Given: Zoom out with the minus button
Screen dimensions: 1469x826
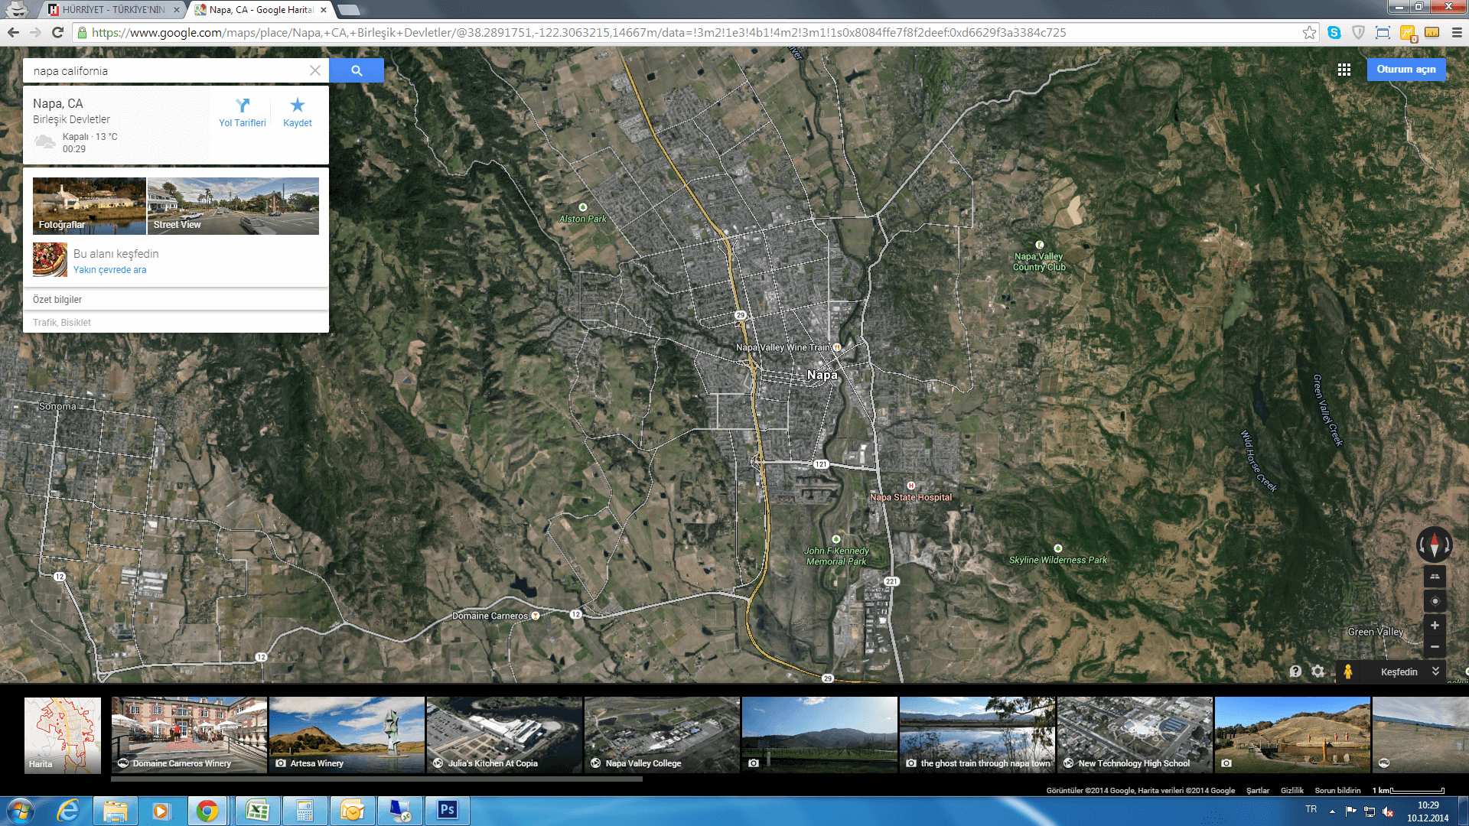Looking at the screenshot, I should [1435, 647].
